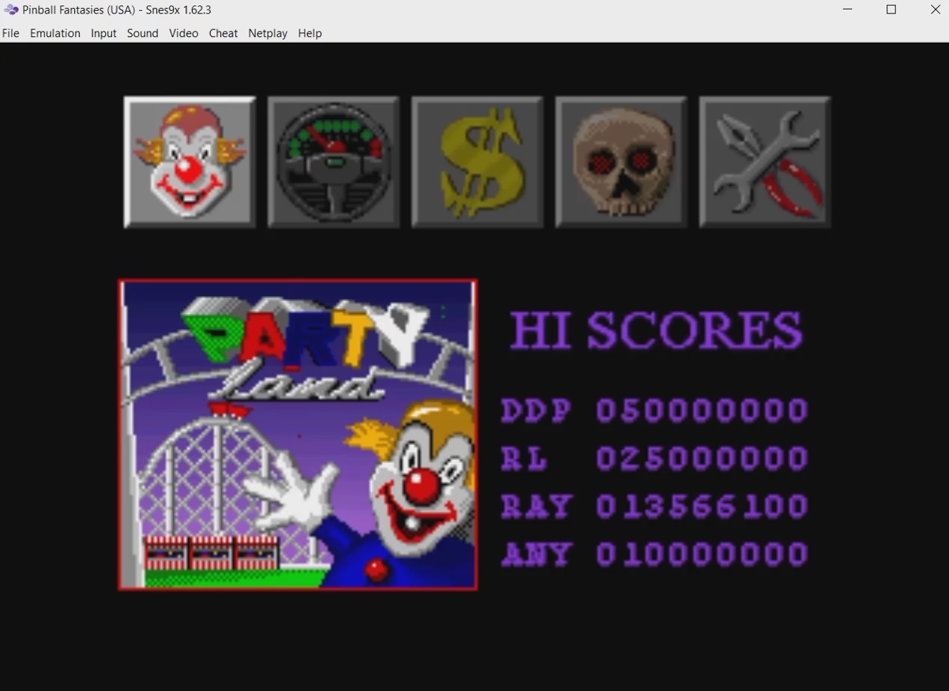The height and width of the screenshot is (691, 949).
Task: Pick the gold dollar sign table icon
Action: click(477, 162)
